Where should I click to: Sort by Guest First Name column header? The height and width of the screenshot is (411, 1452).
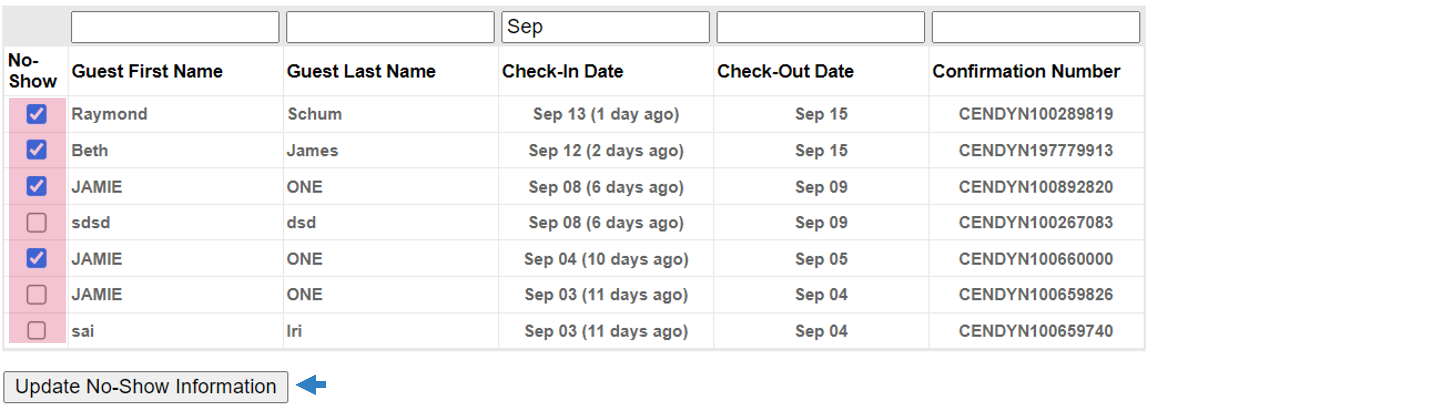pos(147,72)
